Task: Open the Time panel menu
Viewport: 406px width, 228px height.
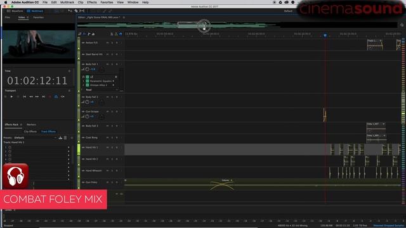Action: tap(69, 71)
